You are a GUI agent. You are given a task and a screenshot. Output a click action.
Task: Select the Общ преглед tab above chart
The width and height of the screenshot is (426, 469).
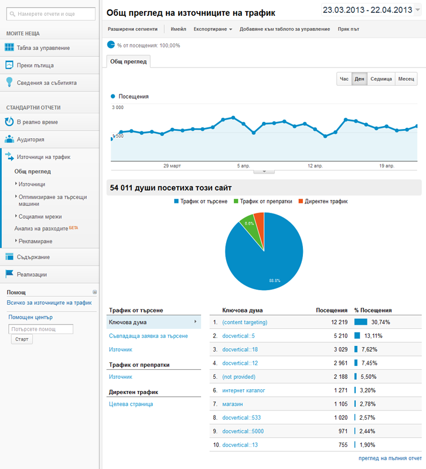coord(129,61)
